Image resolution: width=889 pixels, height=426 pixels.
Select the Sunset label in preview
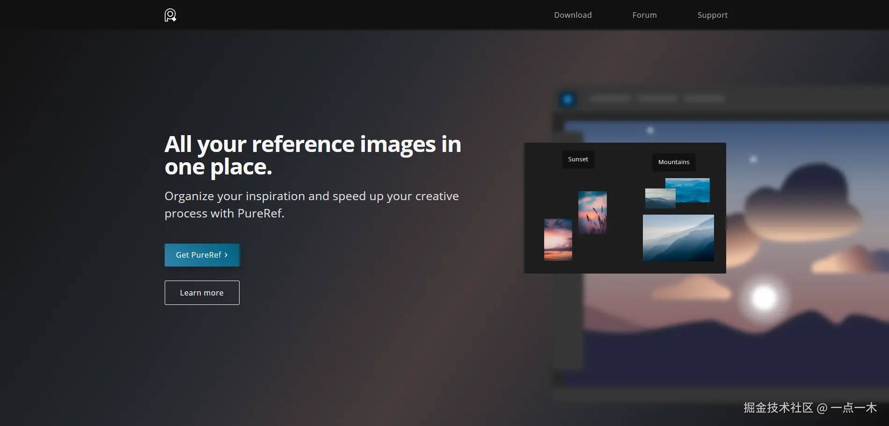tap(578, 159)
